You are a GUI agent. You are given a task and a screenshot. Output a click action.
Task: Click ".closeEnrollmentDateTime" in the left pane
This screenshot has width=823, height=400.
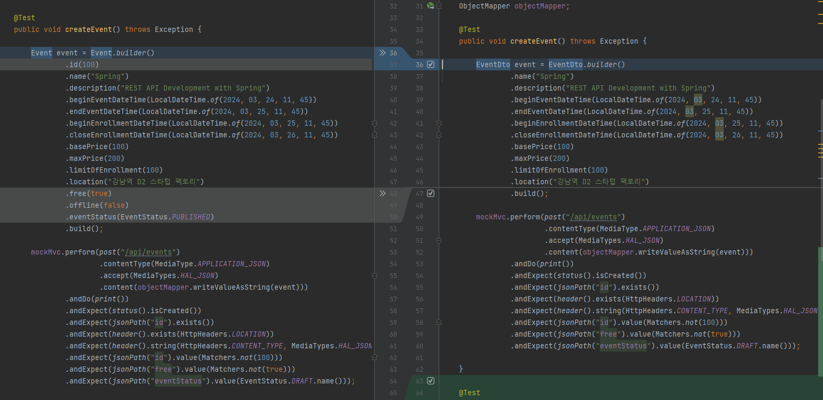click(x=116, y=135)
